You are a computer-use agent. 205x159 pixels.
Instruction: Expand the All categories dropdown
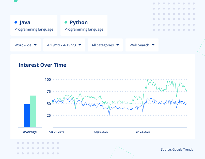point(105,45)
